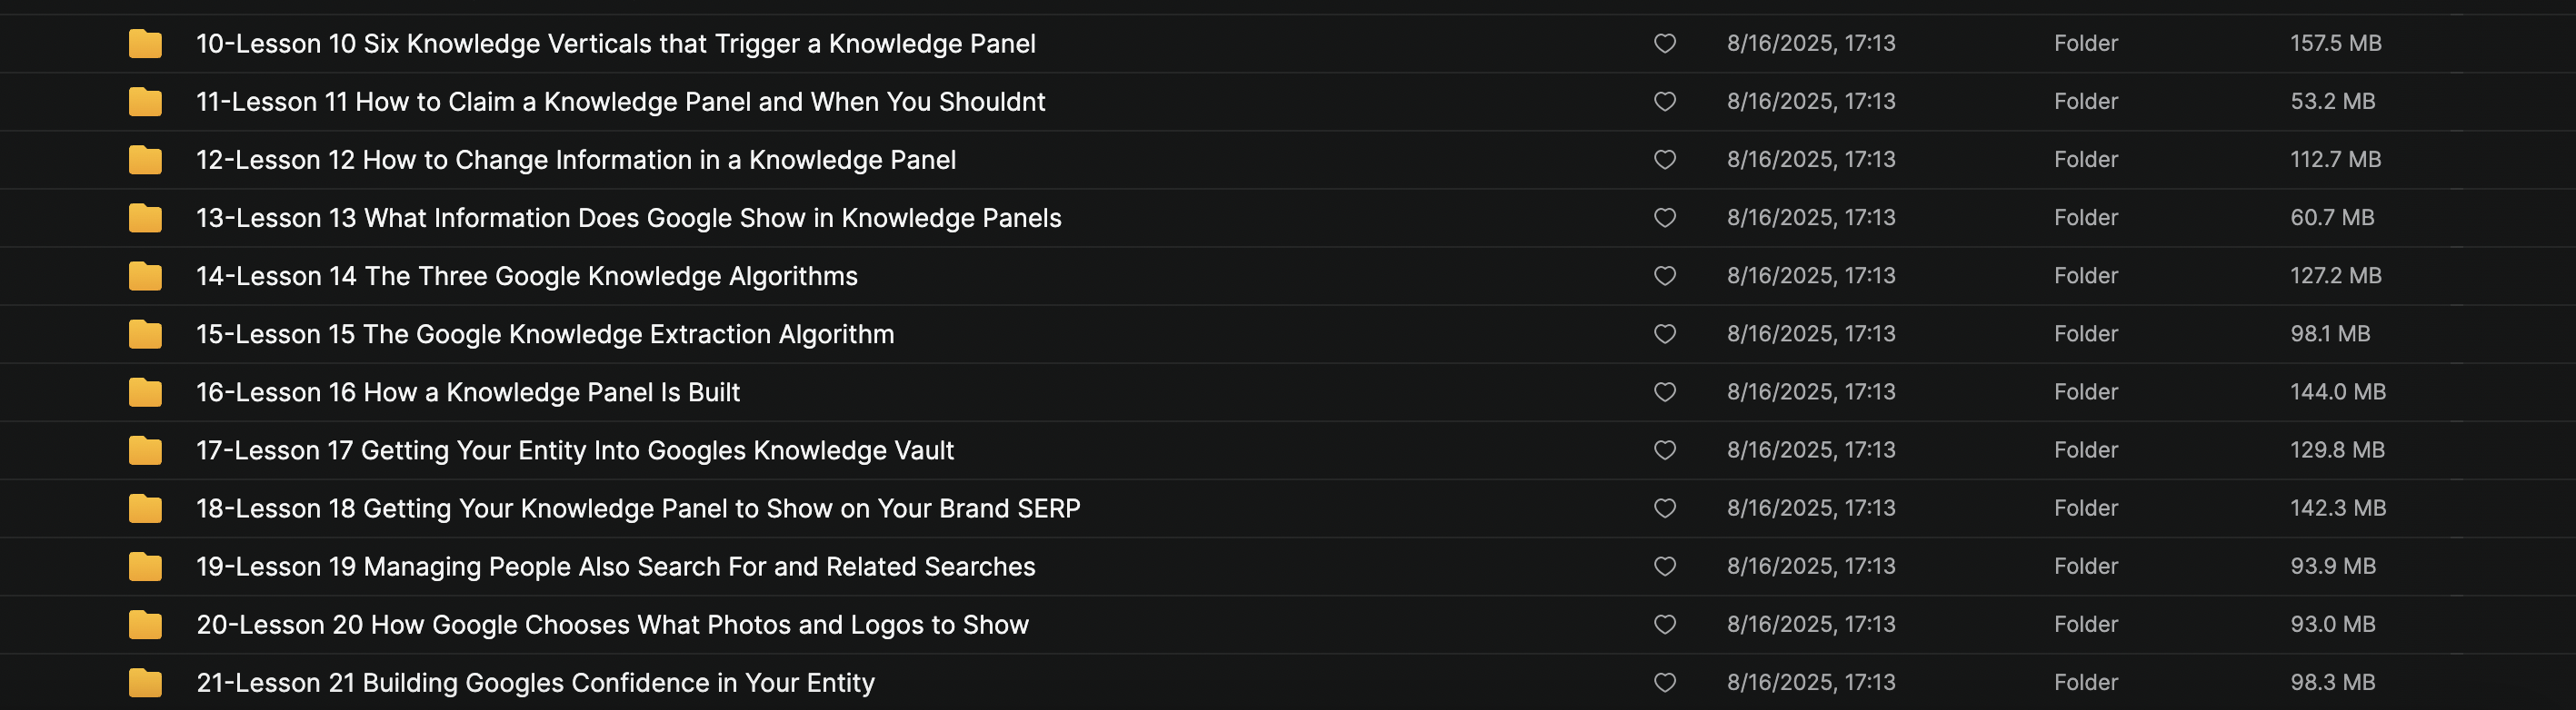Favorite the Lesson 17 Knowledge Vault folder
The width and height of the screenshot is (2576, 710).
pos(1664,450)
